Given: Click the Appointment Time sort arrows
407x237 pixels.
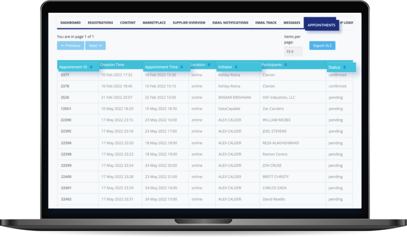Looking at the screenshot, I should (x=182, y=67).
